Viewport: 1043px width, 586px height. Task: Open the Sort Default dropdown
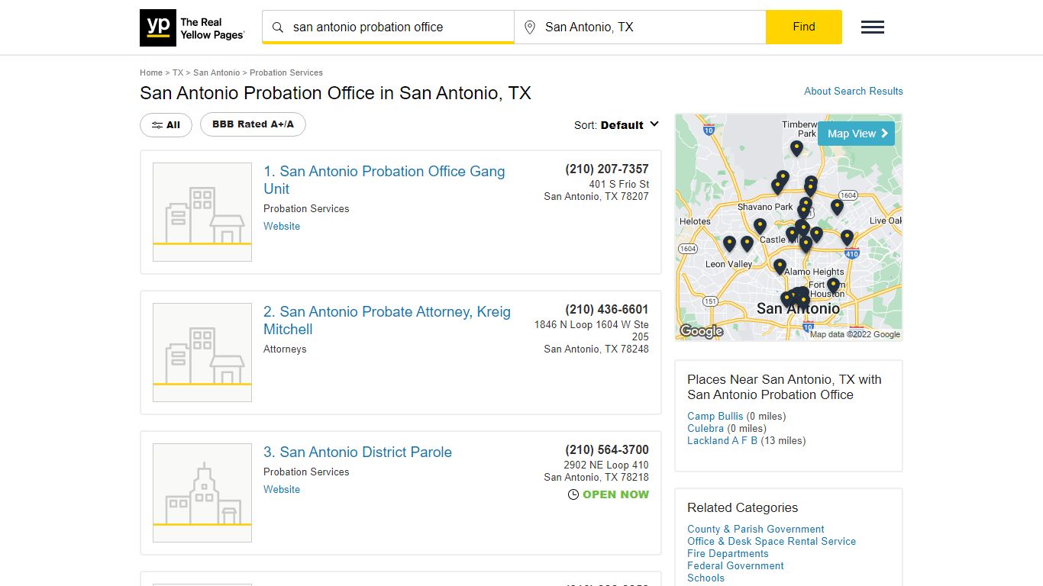coord(616,125)
